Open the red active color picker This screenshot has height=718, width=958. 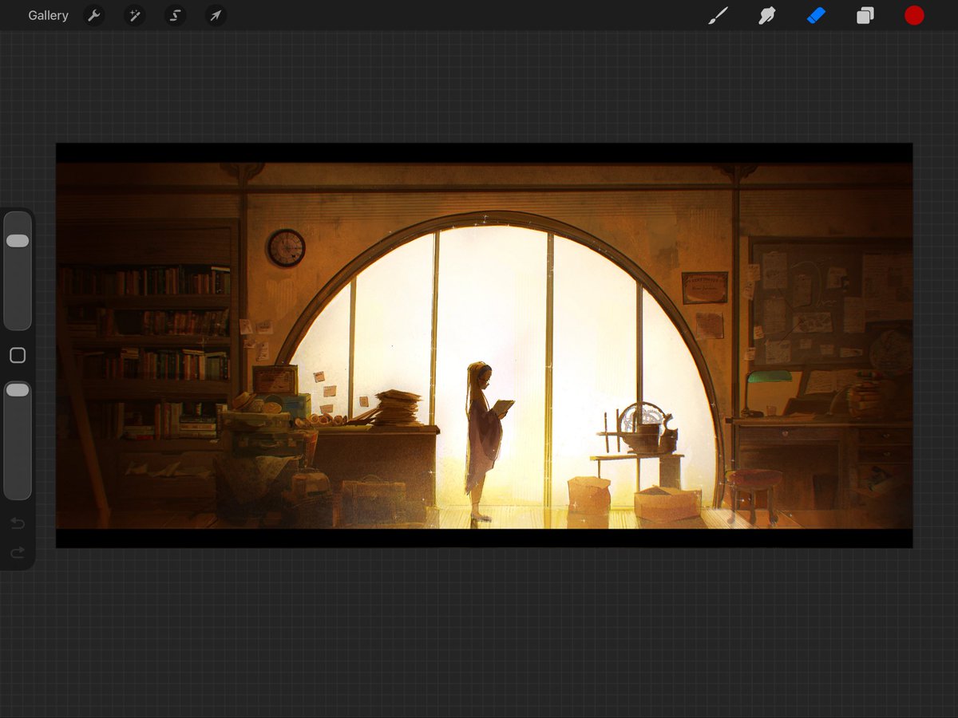(x=914, y=15)
